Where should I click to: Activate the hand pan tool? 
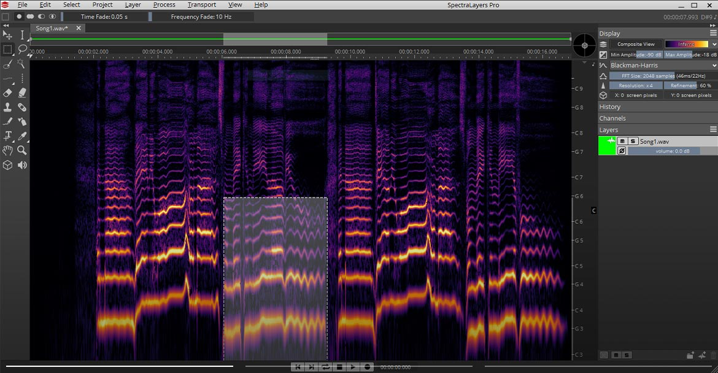point(7,150)
